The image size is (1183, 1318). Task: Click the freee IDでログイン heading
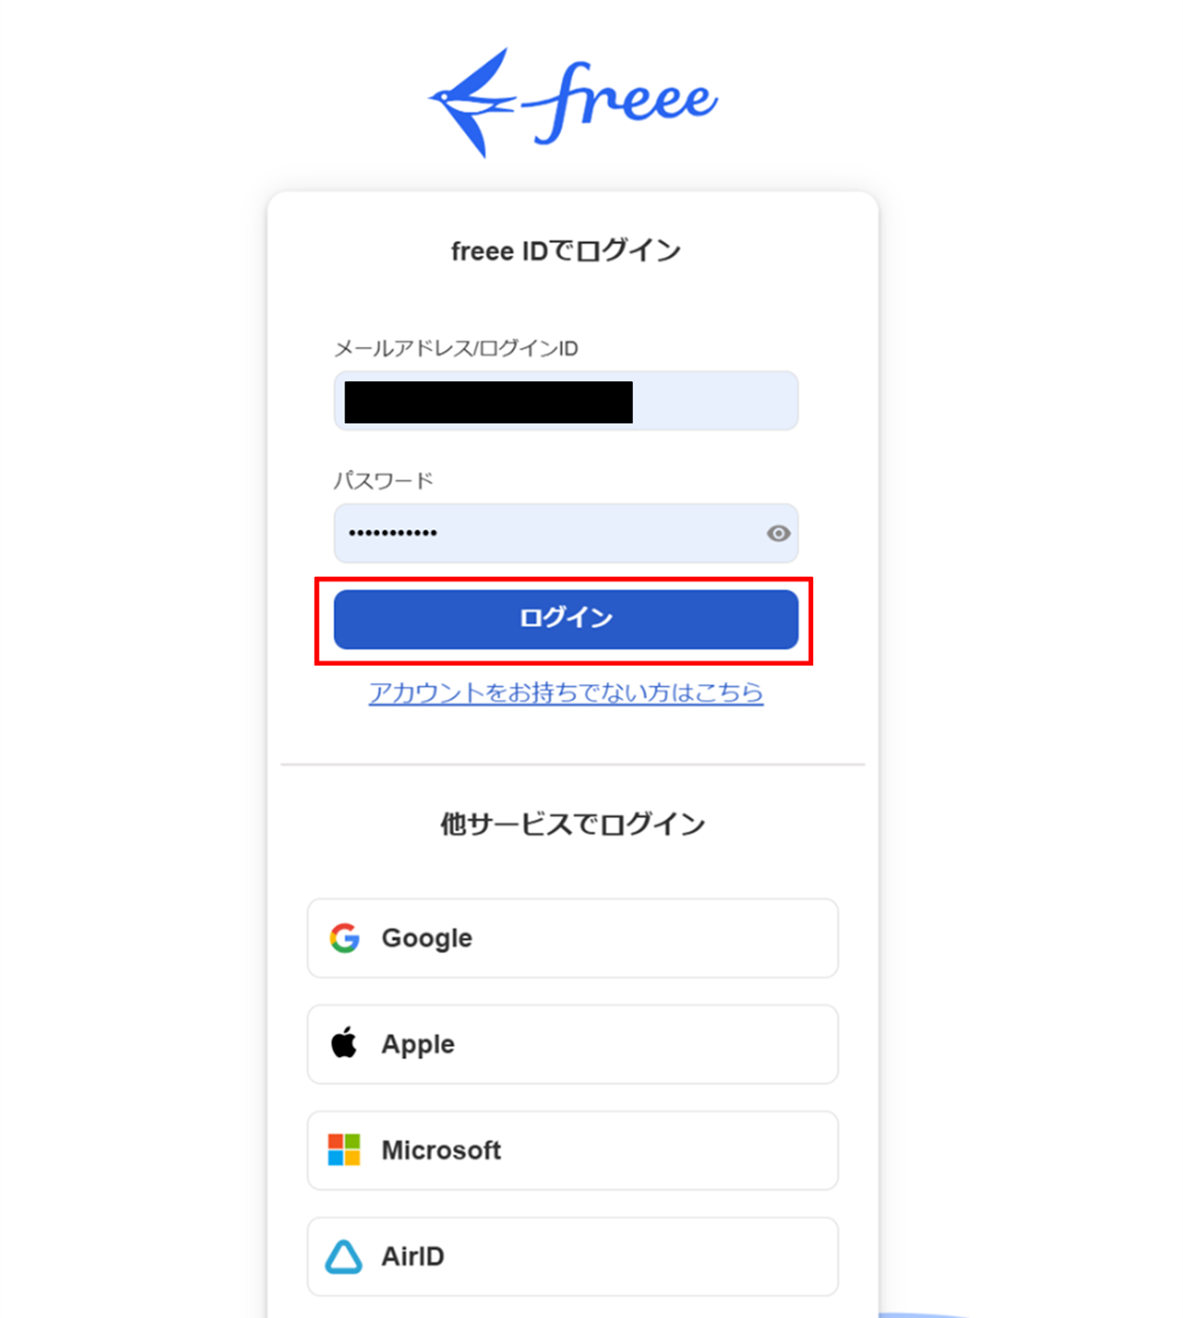click(566, 251)
